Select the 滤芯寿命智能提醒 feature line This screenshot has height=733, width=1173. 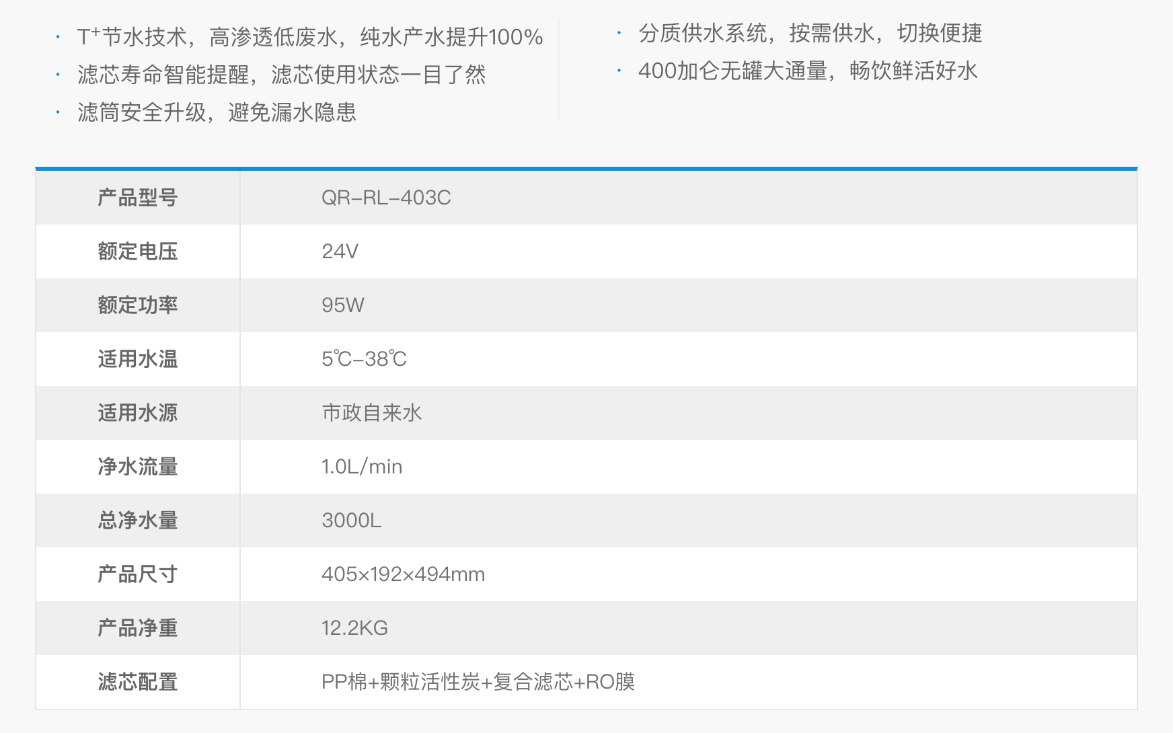tap(281, 75)
